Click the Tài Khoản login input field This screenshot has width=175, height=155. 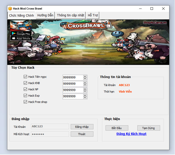coord(50,126)
